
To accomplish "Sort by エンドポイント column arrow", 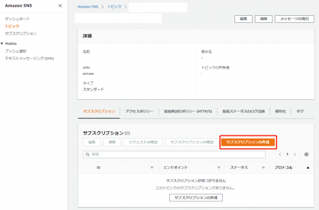I will (219, 167).
